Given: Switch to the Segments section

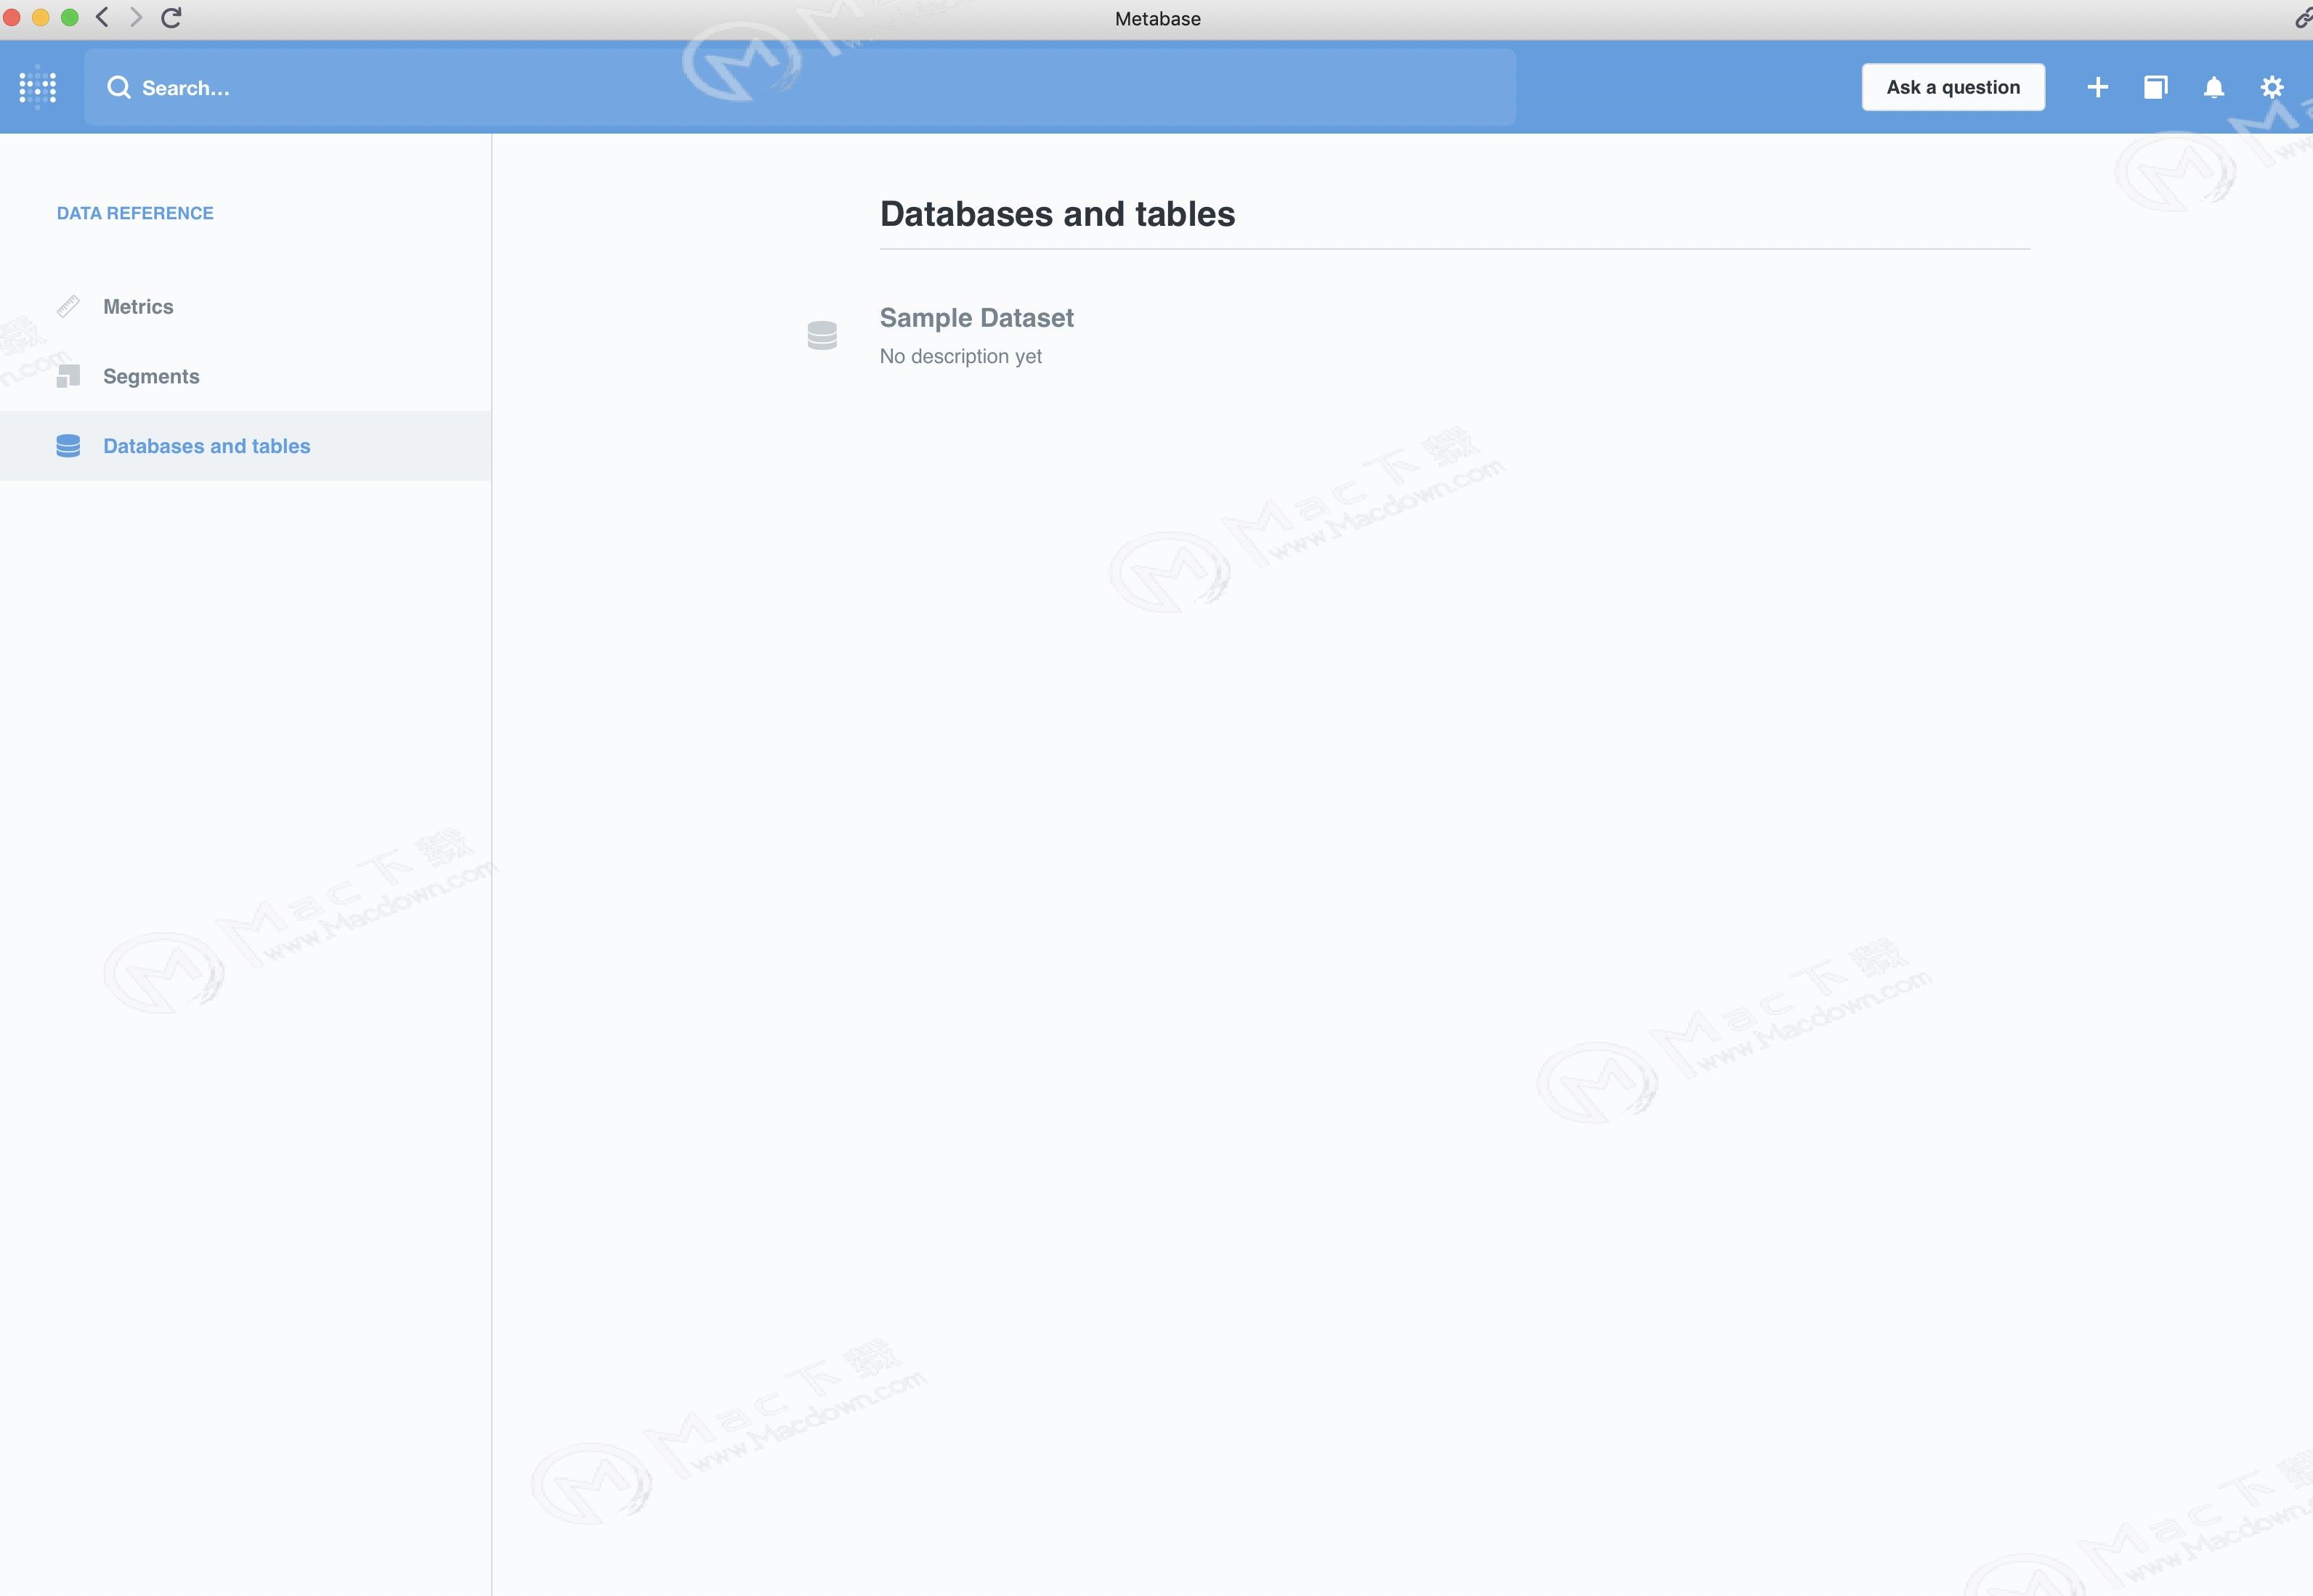Looking at the screenshot, I should 151,376.
